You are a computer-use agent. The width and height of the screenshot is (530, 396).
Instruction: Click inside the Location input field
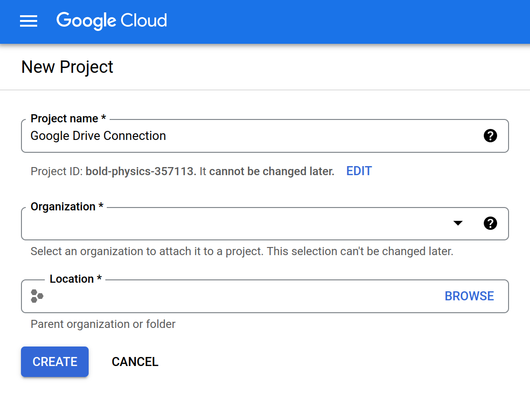point(238,297)
